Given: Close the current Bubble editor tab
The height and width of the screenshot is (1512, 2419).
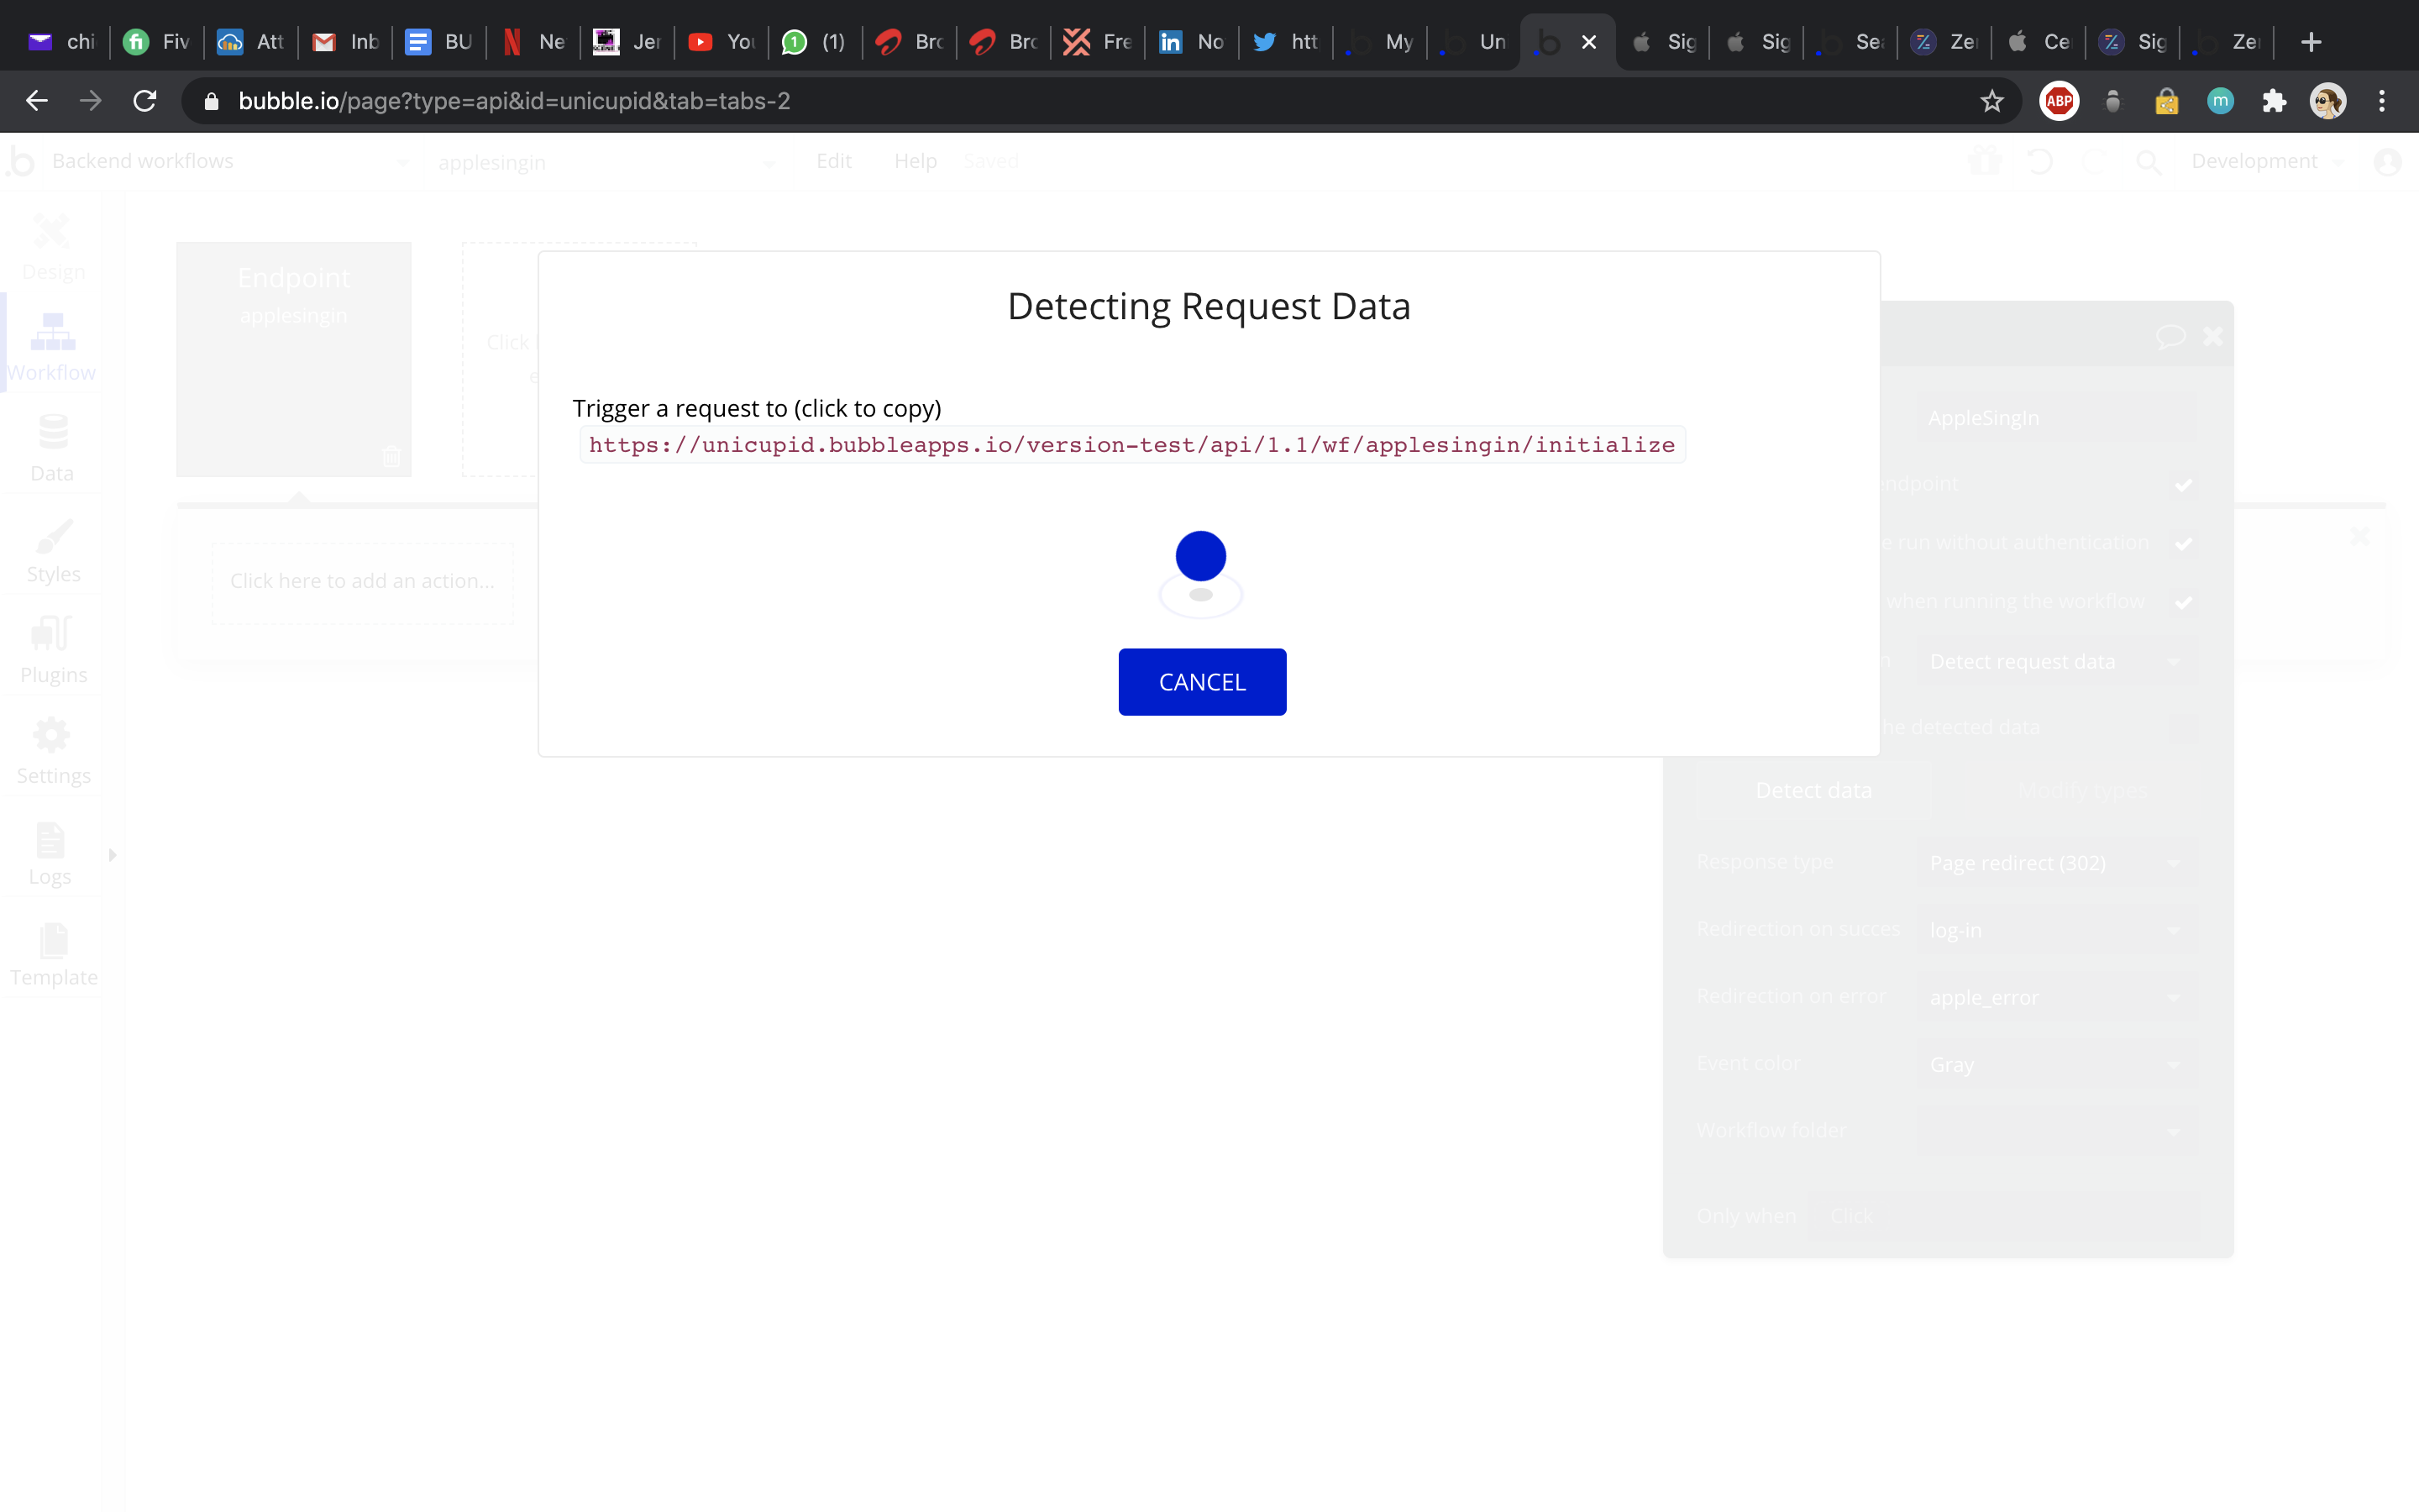Looking at the screenshot, I should click(x=1589, y=42).
